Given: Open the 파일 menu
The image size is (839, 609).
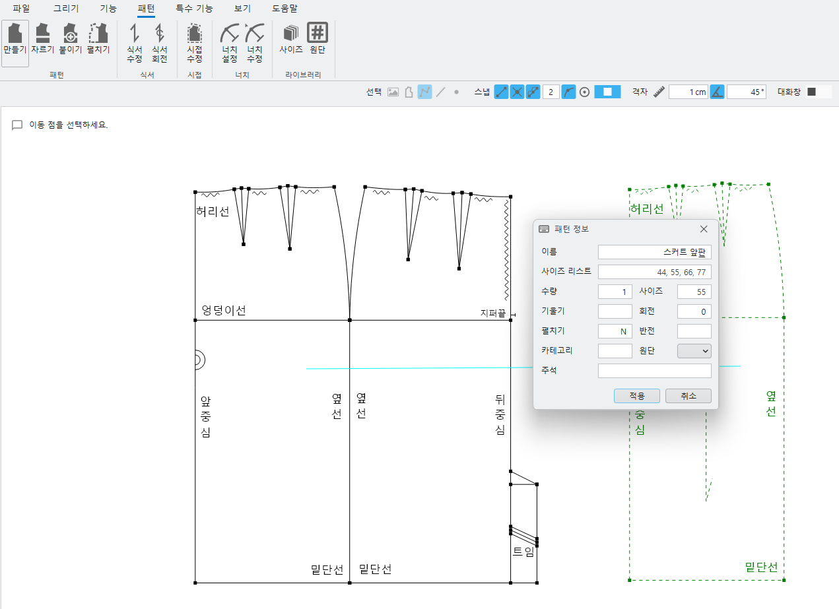Looking at the screenshot, I should pyautogui.click(x=21, y=9).
